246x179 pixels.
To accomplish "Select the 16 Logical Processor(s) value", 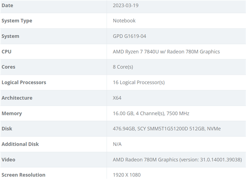I will 139,83.
